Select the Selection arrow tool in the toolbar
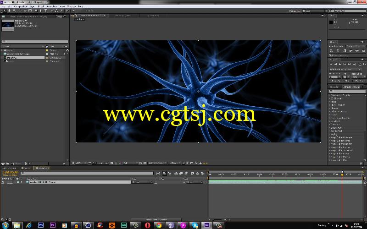 (5, 11)
